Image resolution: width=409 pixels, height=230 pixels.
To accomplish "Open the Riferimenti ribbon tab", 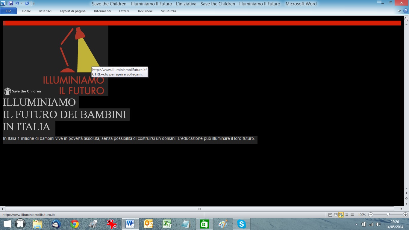I will coord(102,11).
